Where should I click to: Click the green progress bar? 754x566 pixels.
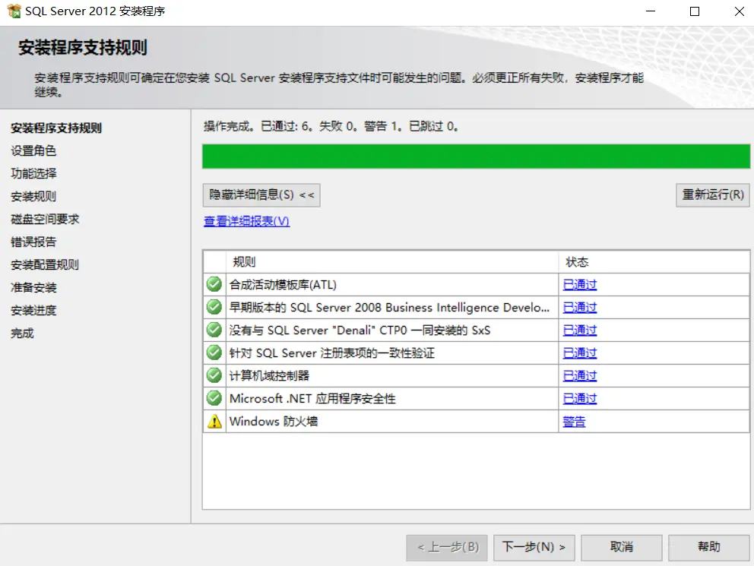476,157
